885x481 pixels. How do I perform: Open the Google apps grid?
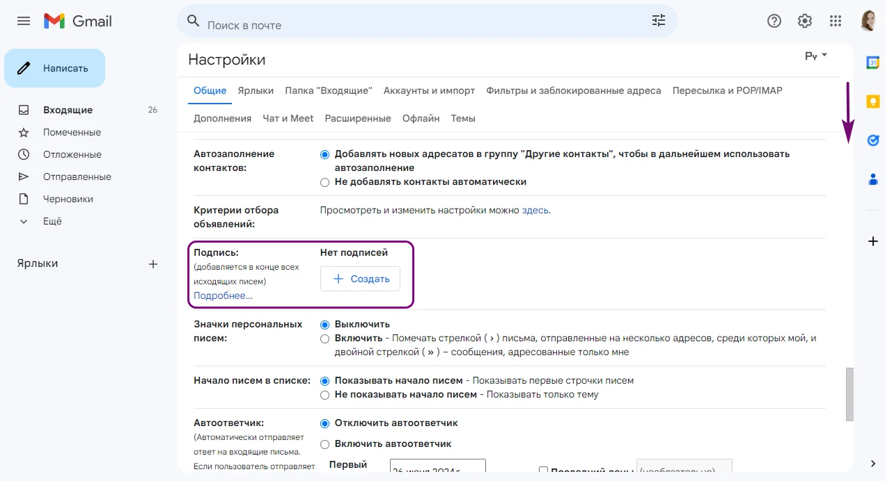[836, 21]
